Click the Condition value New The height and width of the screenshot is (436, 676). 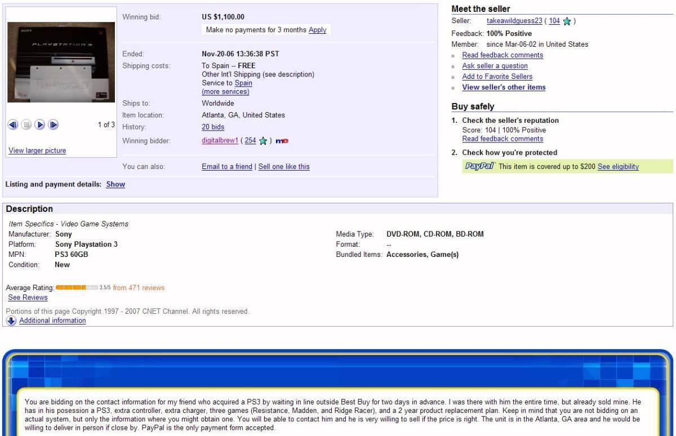[x=63, y=265]
